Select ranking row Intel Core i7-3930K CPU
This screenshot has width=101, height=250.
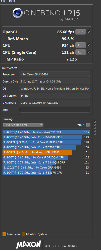click(x=46, y=142)
